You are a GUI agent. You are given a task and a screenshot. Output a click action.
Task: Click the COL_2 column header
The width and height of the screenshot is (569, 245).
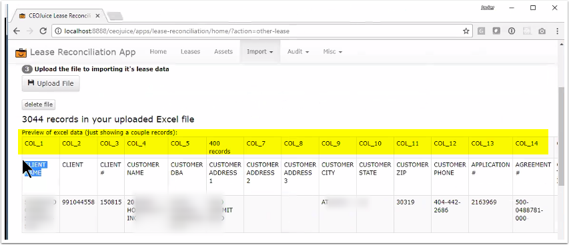click(x=79, y=147)
